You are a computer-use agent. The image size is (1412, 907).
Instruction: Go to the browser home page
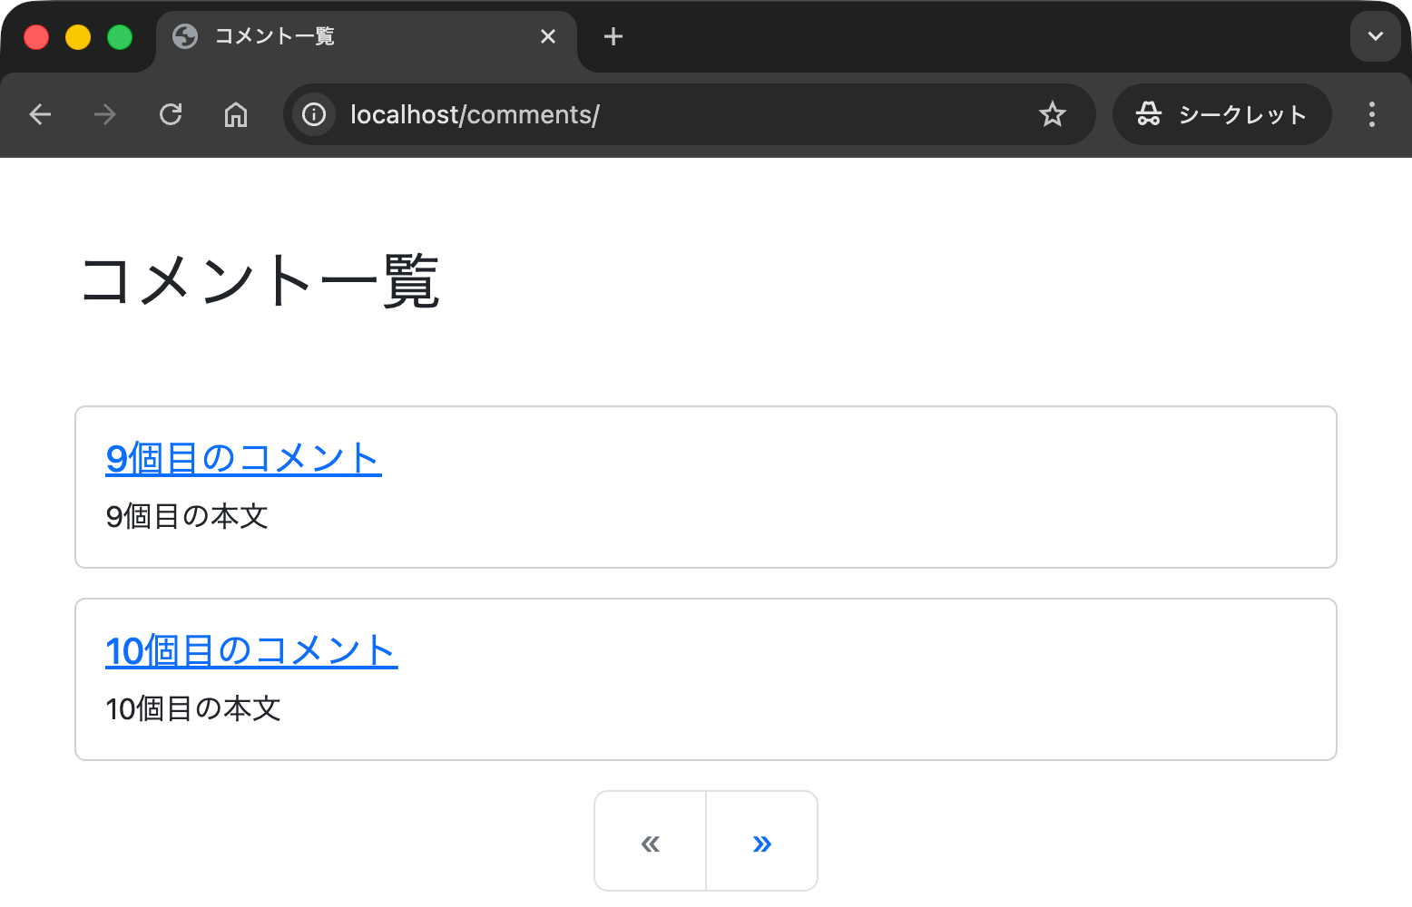click(x=236, y=114)
